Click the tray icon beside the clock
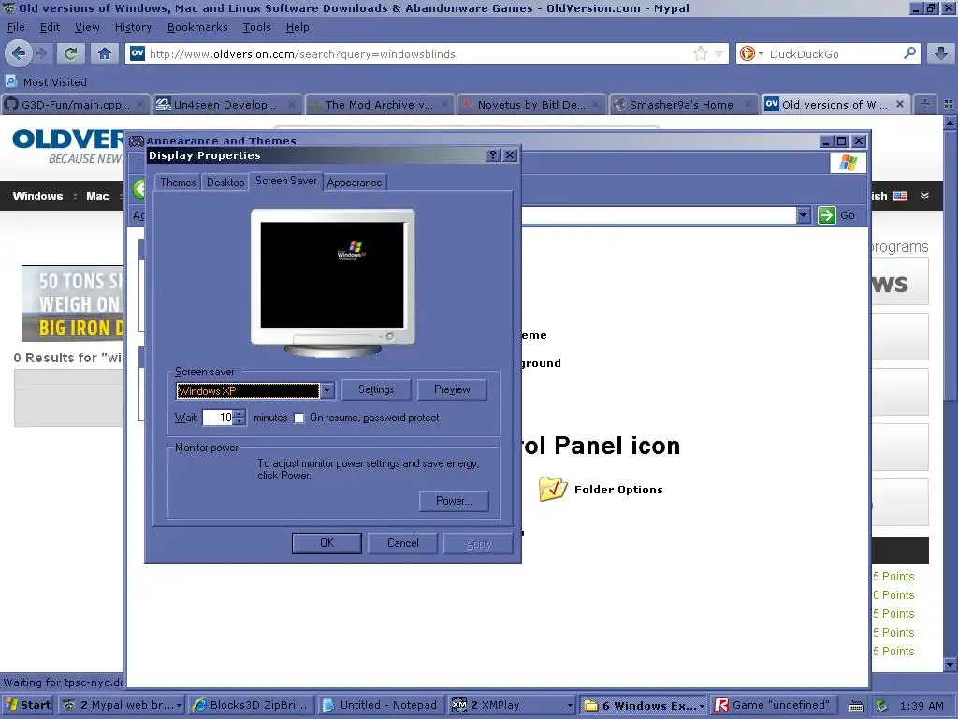This screenshot has width=958, height=719. pos(881,706)
